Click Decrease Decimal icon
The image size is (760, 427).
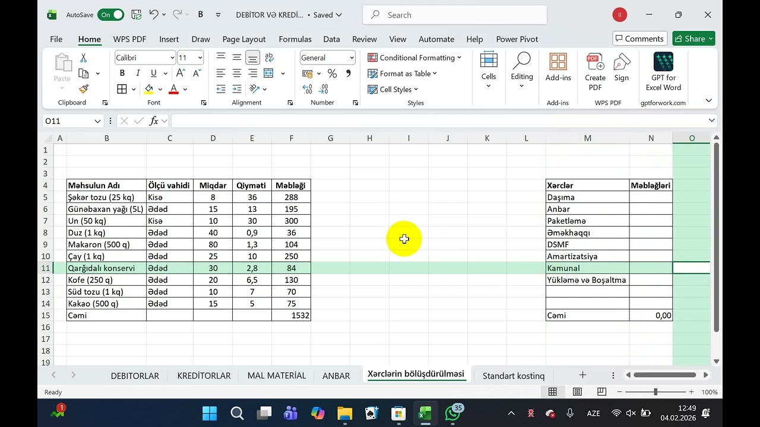point(324,89)
